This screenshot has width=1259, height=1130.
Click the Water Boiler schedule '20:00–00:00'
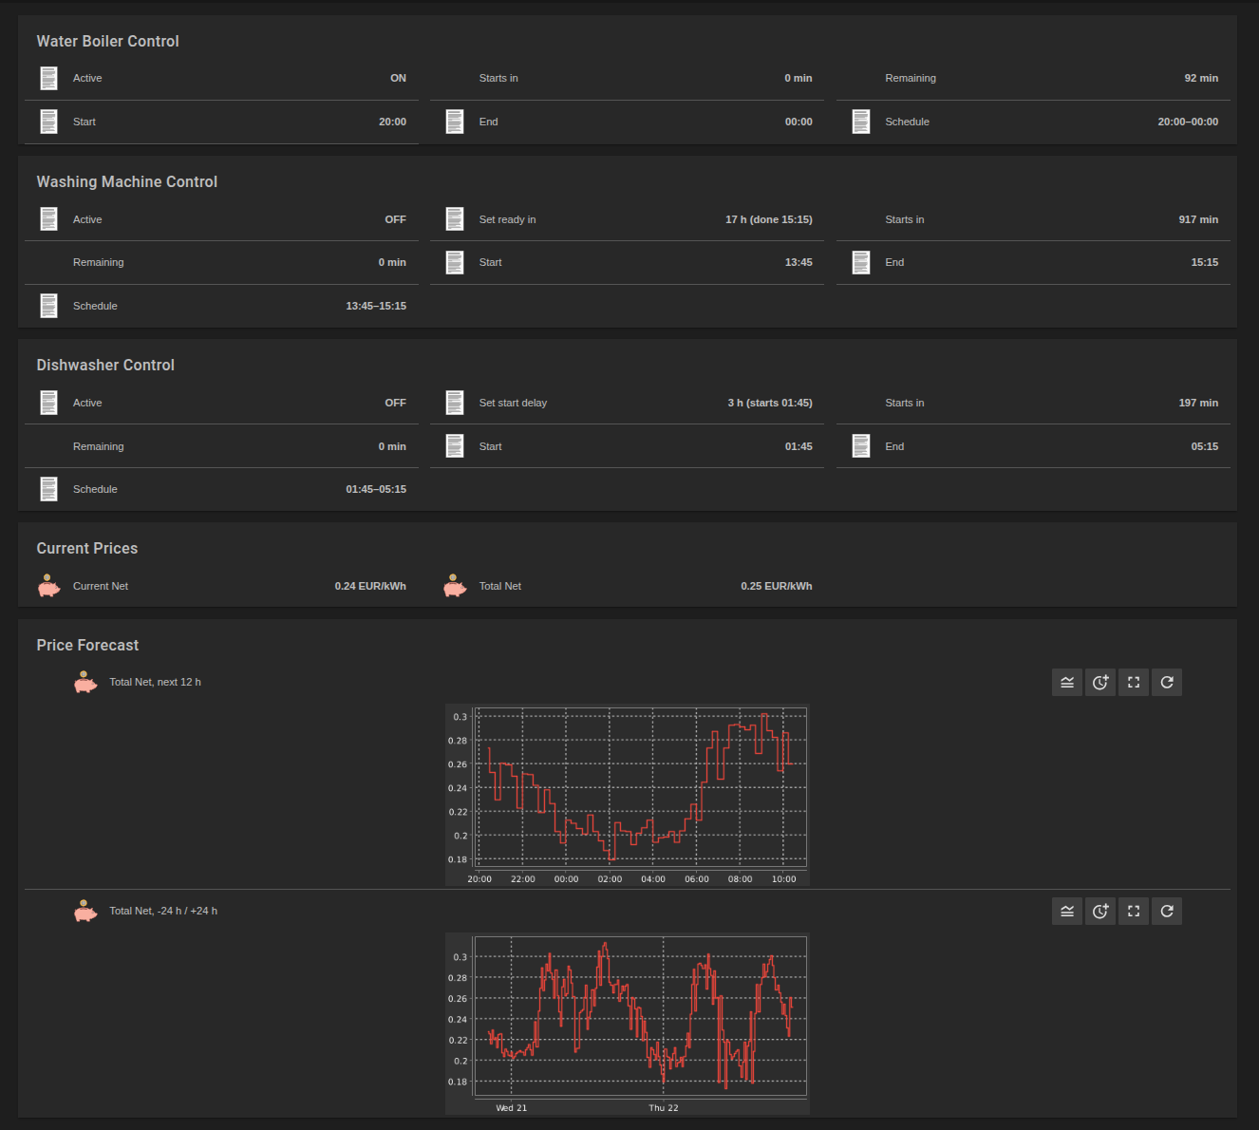point(1188,122)
